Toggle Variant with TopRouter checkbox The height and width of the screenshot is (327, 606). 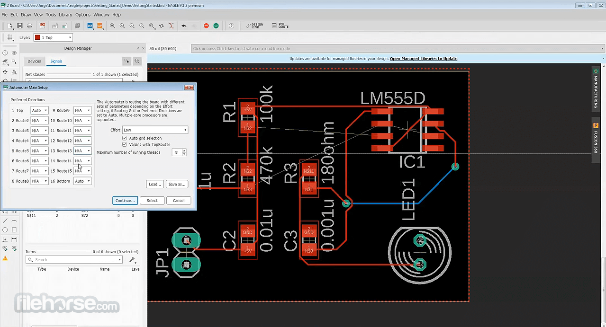click(125, 144)
